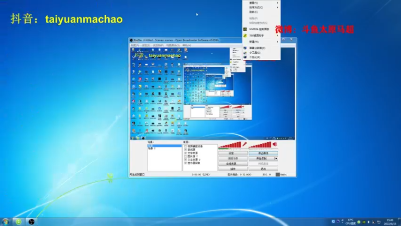The width and height of the screenshot is (401, 226).
Task: Open the third menu in the OBS menu bar
Action: click(x=158, y=45)
